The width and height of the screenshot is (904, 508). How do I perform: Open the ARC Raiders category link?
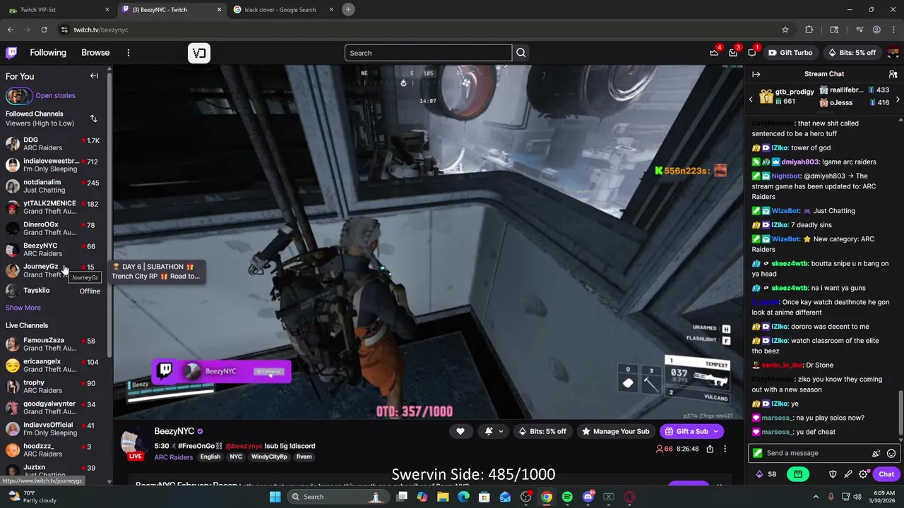tap(174, 457)
